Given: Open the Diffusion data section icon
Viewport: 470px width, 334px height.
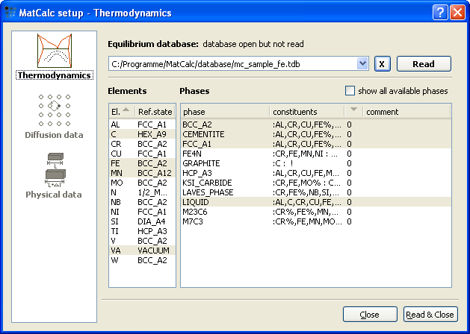Looking at the screenshot, I should pyautogui.click(x=54, y=111).
